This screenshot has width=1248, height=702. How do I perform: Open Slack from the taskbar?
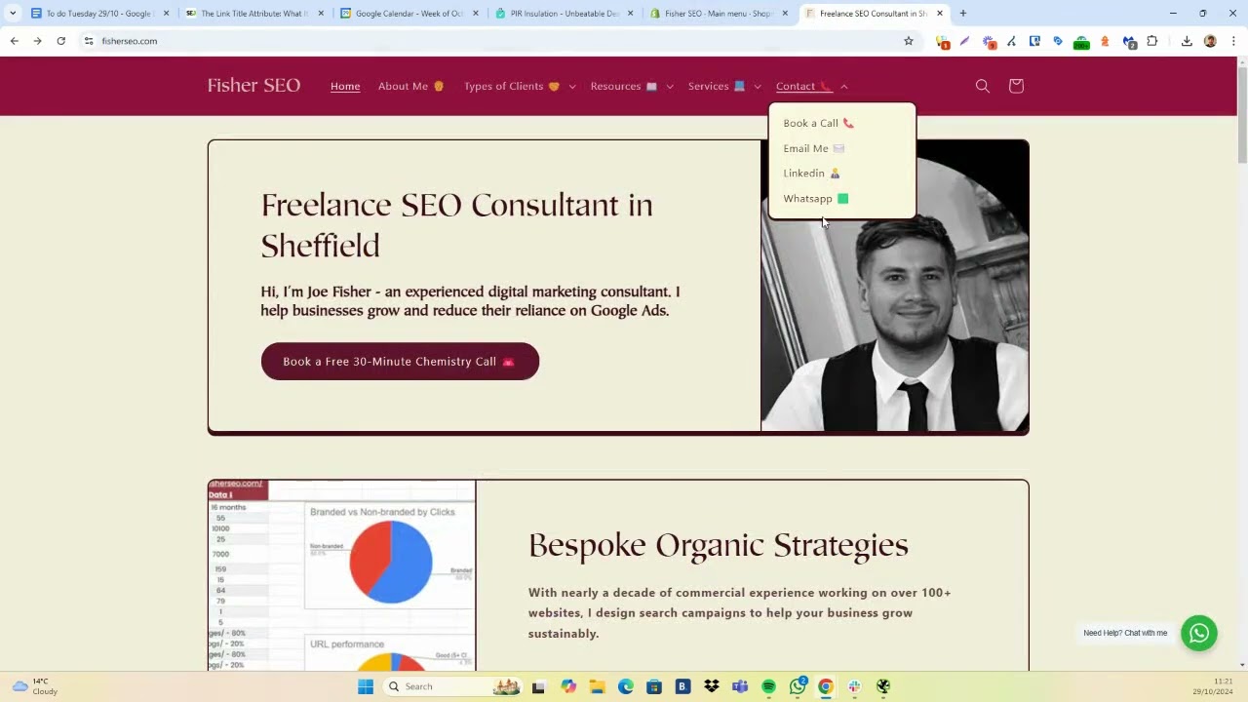click(854, 686)
